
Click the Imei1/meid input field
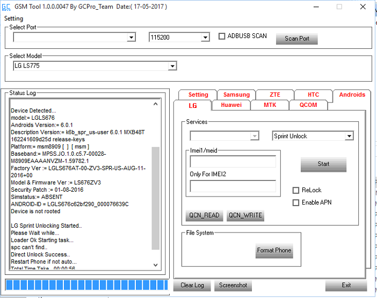coord(233,162)
